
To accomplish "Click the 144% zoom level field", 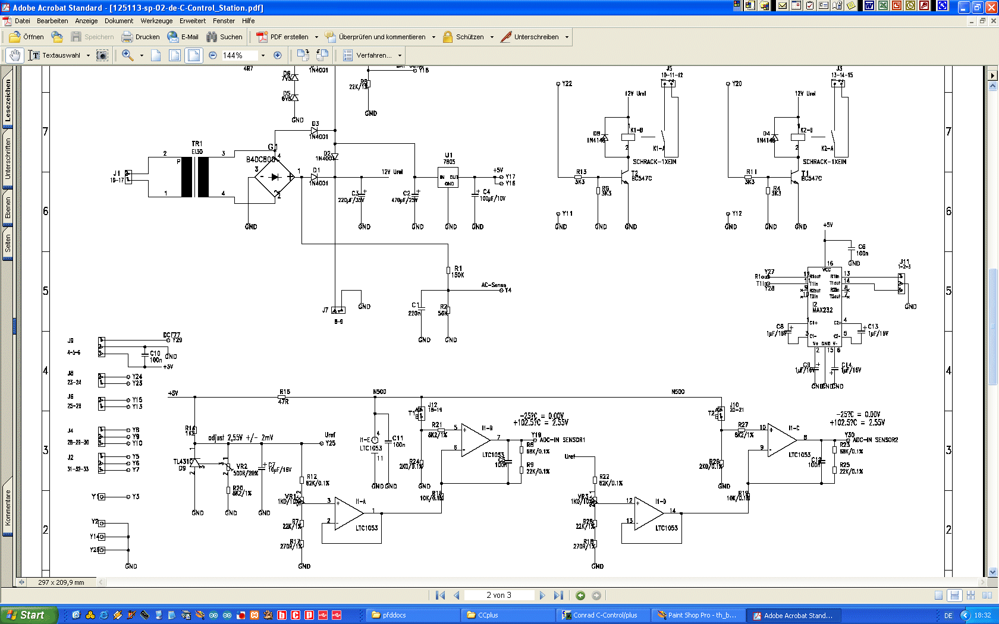I will pos(239,55).
